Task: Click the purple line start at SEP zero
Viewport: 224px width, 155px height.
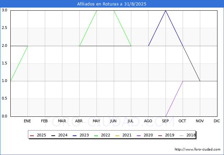Action: [x=165, y=116]
